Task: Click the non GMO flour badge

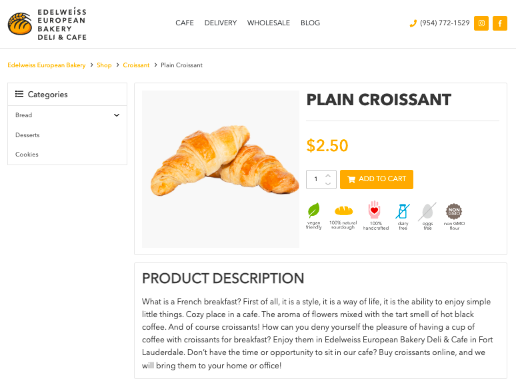Action: click(454, 211)
